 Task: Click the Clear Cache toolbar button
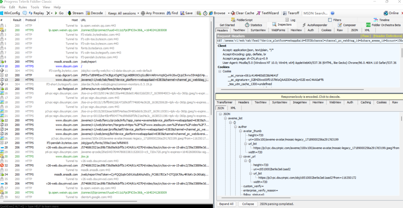pos(242,13)
